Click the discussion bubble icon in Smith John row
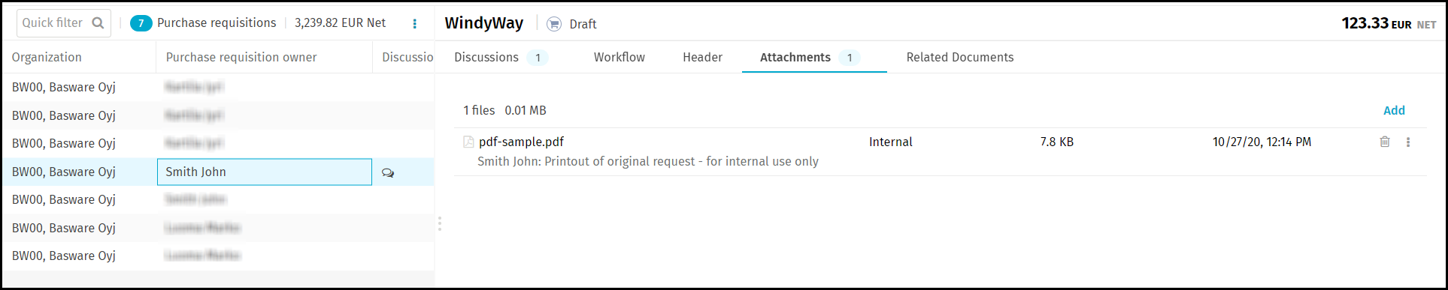The height and width of the screenshot is (290, 1448). tap(388, 172)
